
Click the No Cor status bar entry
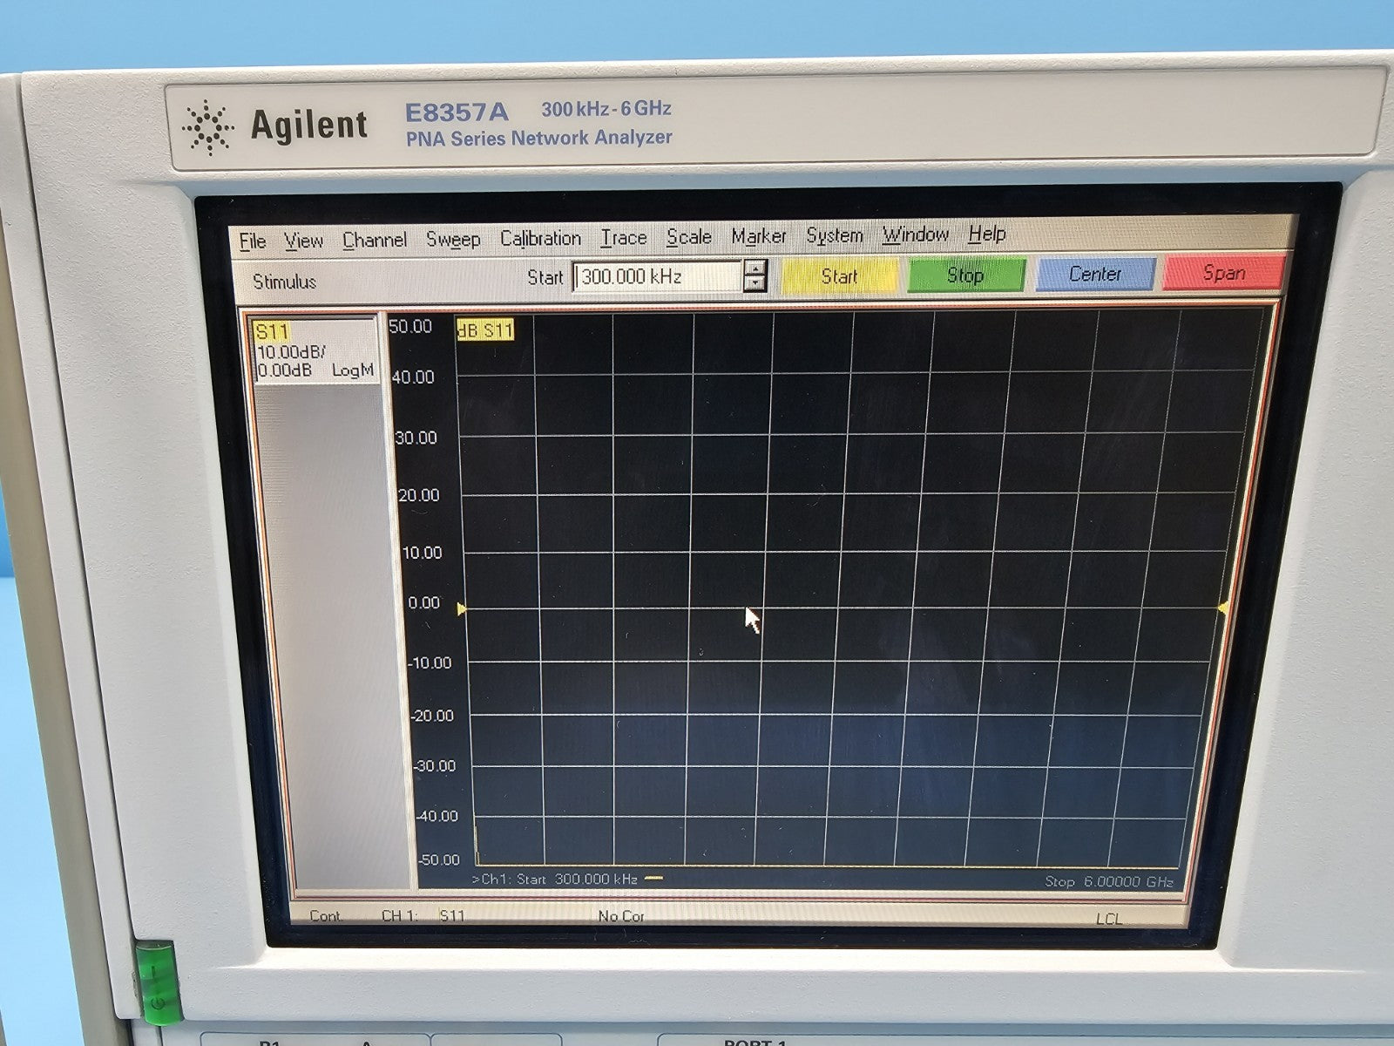pyautogui.click(x=621, y=916)
